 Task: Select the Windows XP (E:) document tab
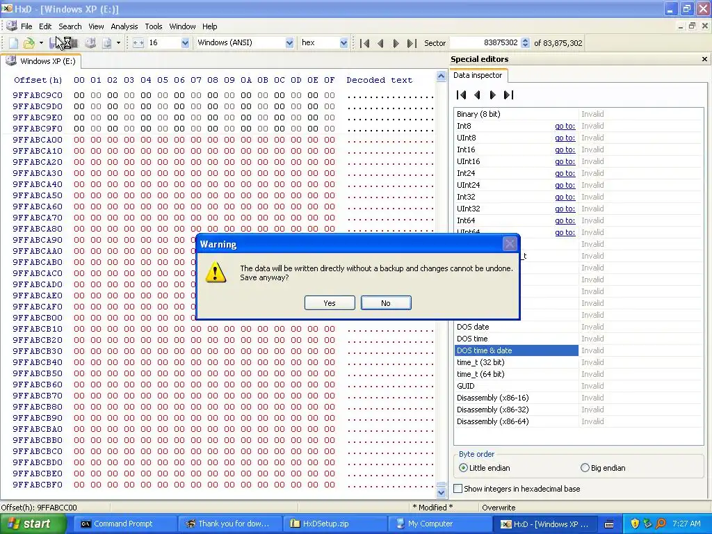(41, 61)
